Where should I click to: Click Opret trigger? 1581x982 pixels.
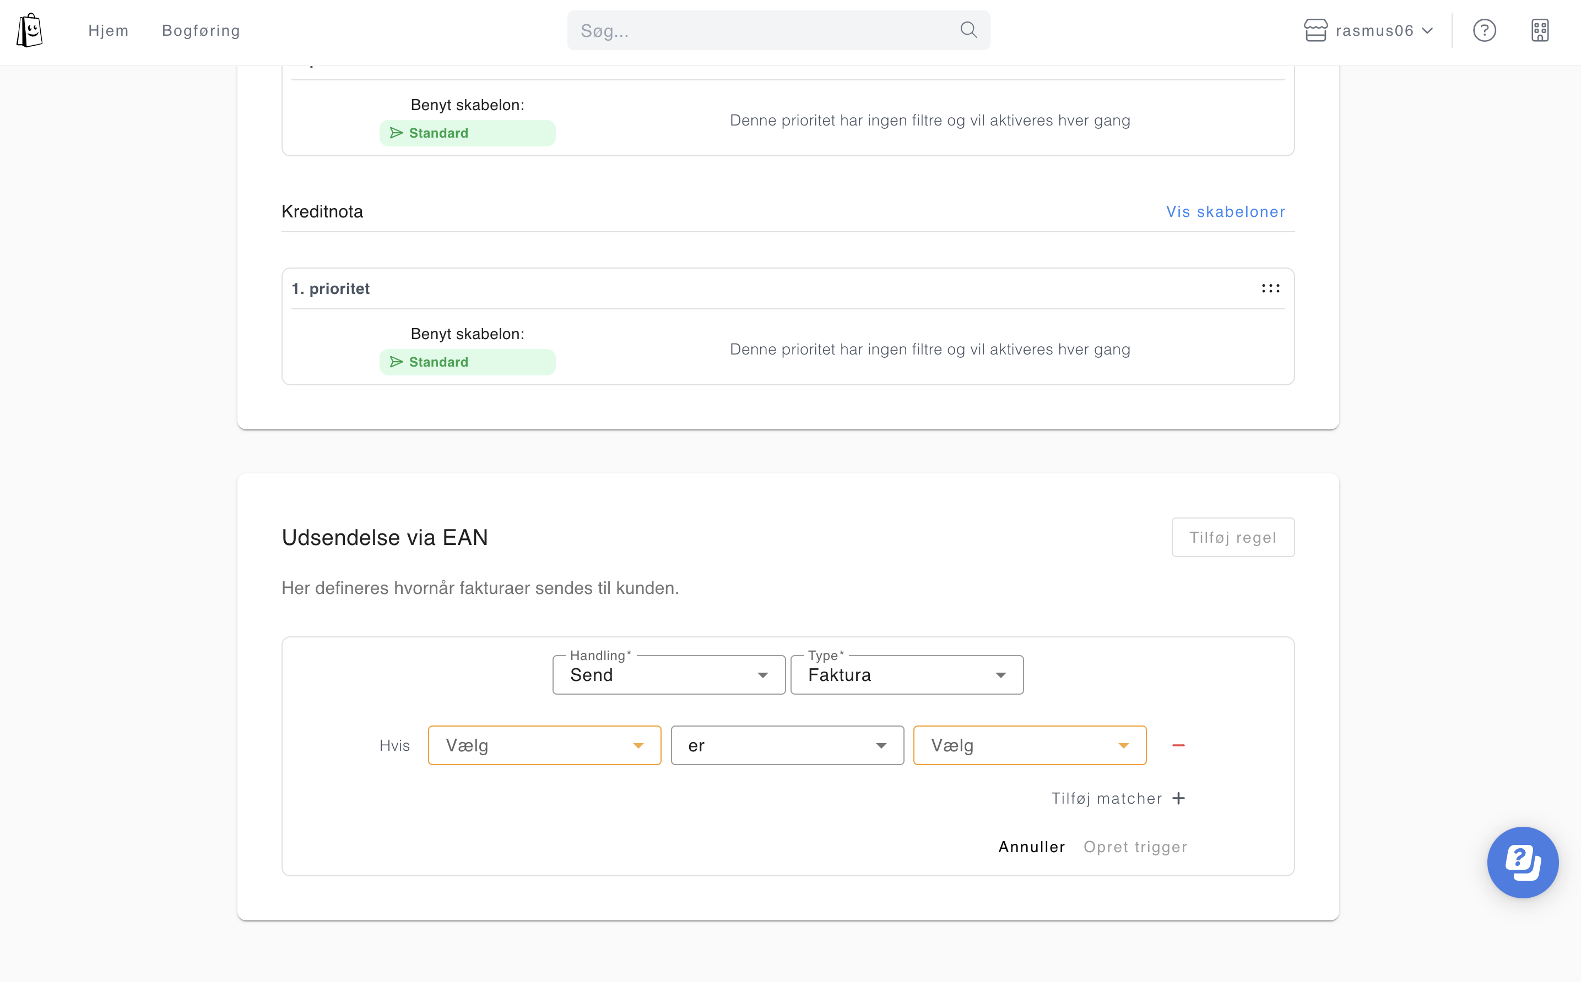tap(1135, 847)
